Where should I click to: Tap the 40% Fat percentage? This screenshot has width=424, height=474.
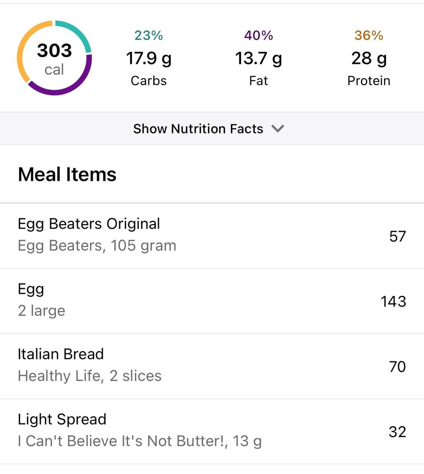click(258, 35)
